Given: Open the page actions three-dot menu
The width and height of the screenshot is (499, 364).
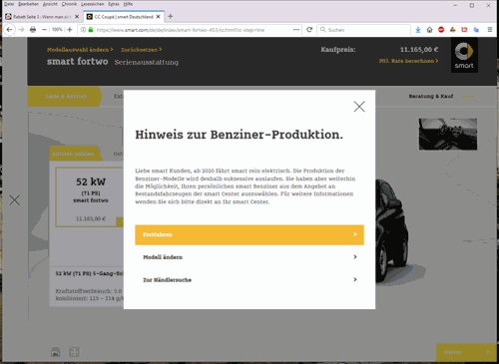Looking at the screenshot, I should tap(296, 30).
